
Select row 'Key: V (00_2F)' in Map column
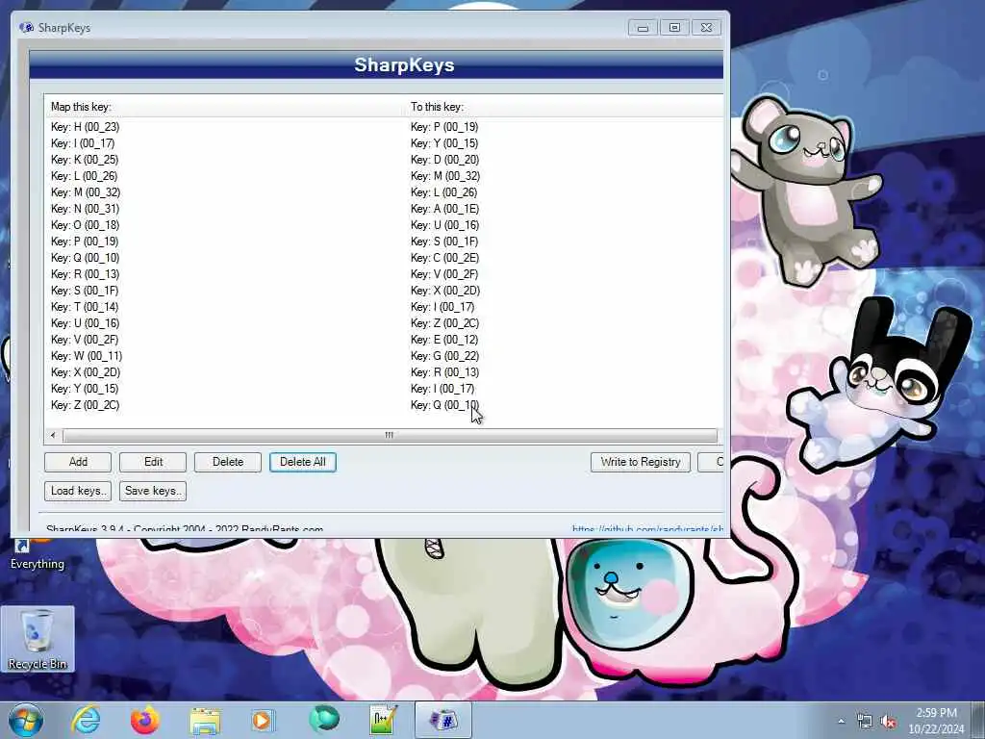click(x=85, y=340)
